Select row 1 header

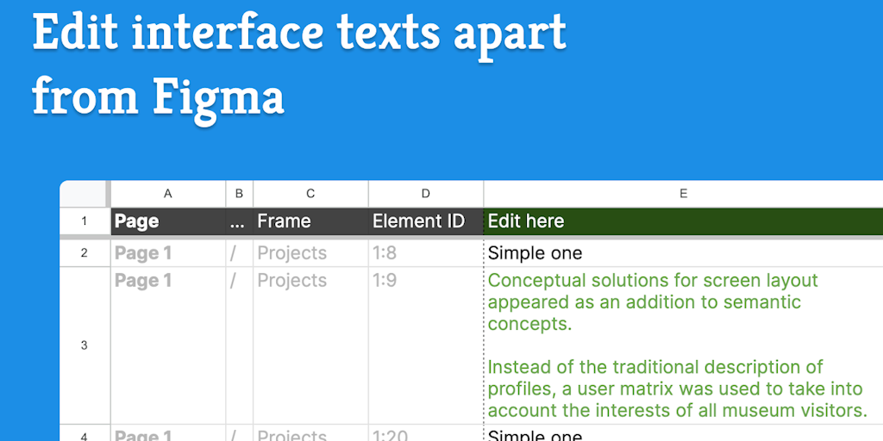(84, 221)
